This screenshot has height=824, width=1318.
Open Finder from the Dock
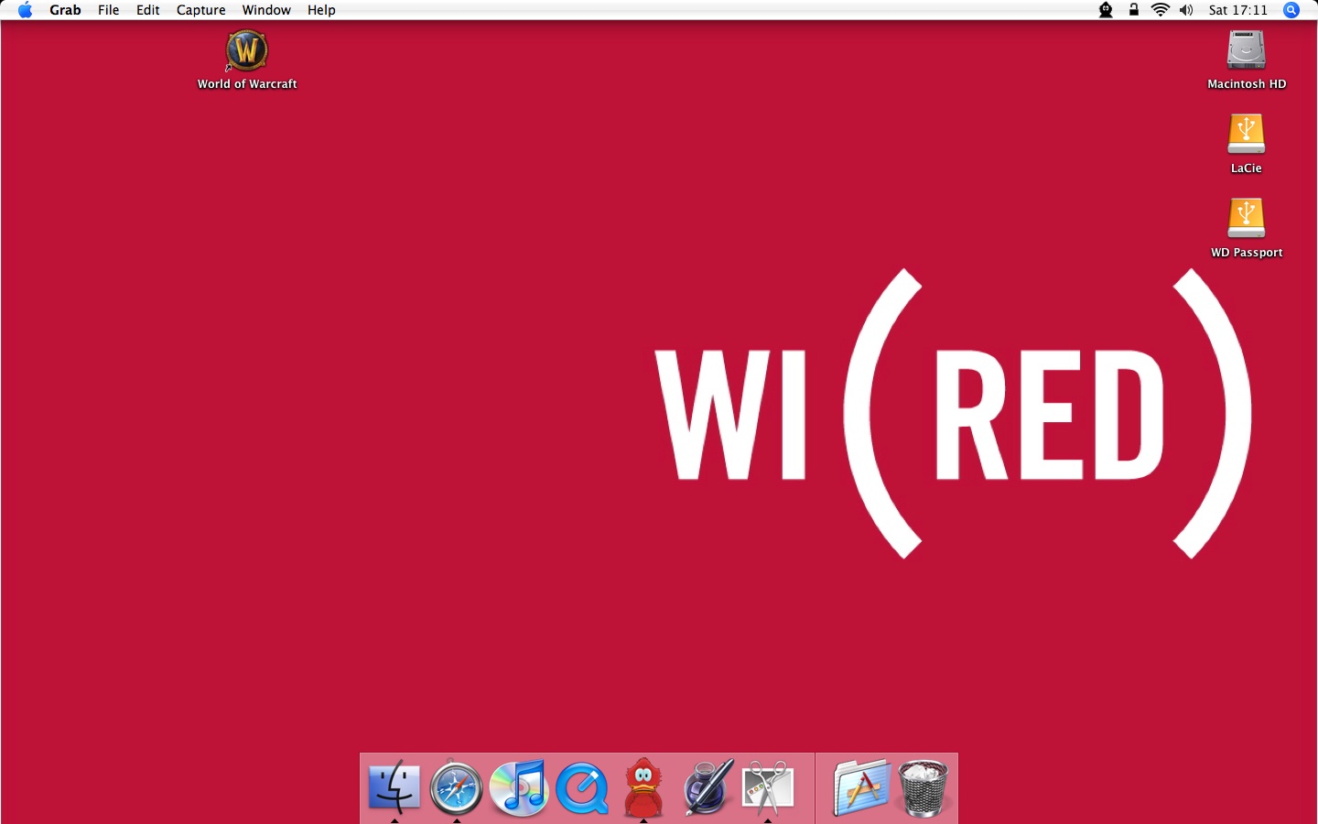[x=394, y=787]
